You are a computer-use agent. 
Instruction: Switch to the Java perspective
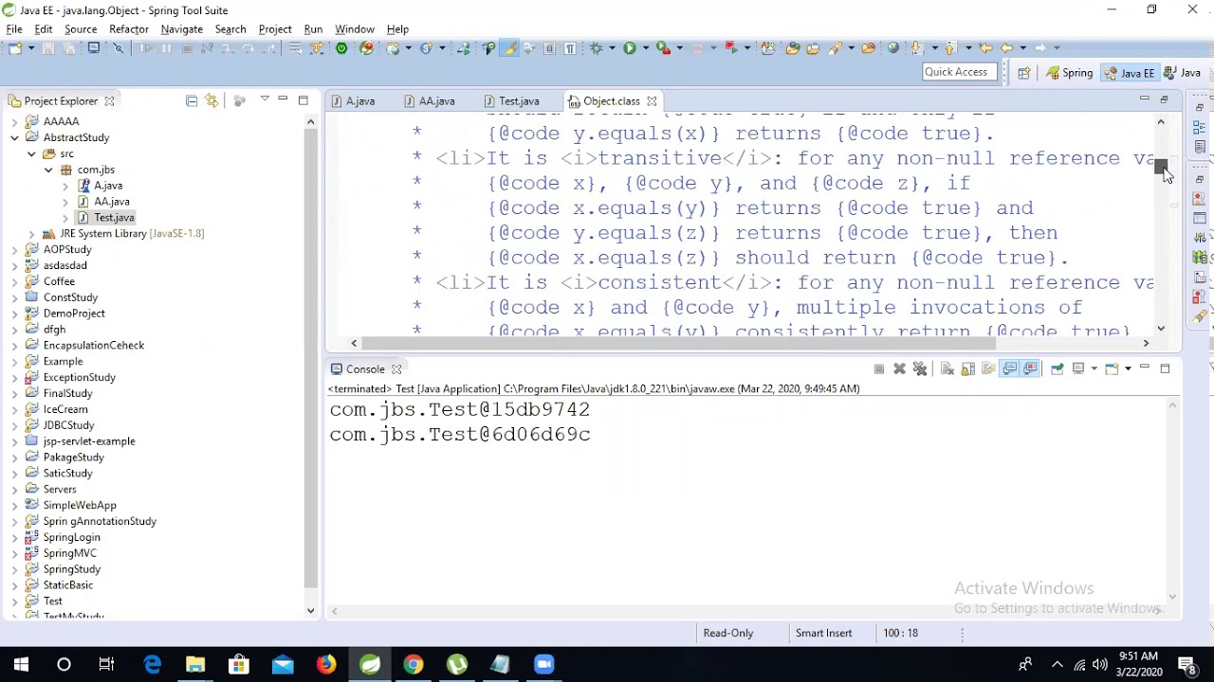pyautogui.click(x=1183, y=73)
